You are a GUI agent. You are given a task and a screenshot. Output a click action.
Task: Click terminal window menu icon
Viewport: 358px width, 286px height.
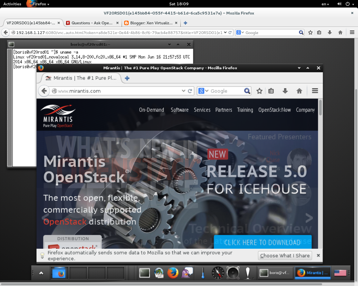pyautogui.click(x=11, y=44)
